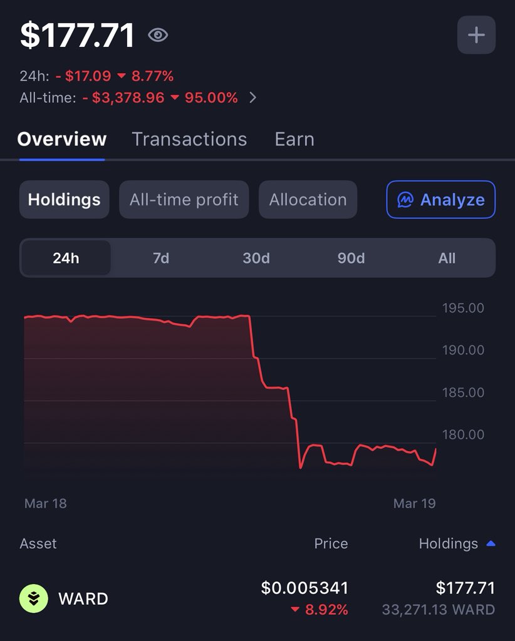Image resolution: width=515 pixels, height=641 pixels.
Task: Tap the plus add-transaction button
Action: (x=476, y=35)
